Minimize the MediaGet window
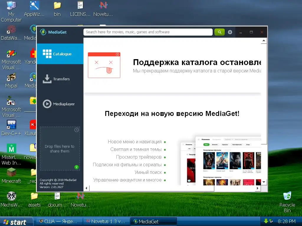 coord(241,32)
